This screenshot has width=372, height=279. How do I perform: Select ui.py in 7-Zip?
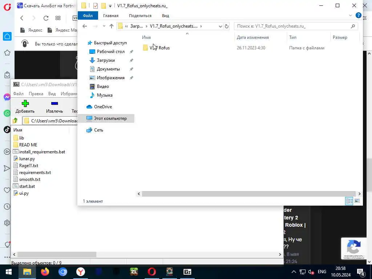pyautogui.click(x=21, y=193)
